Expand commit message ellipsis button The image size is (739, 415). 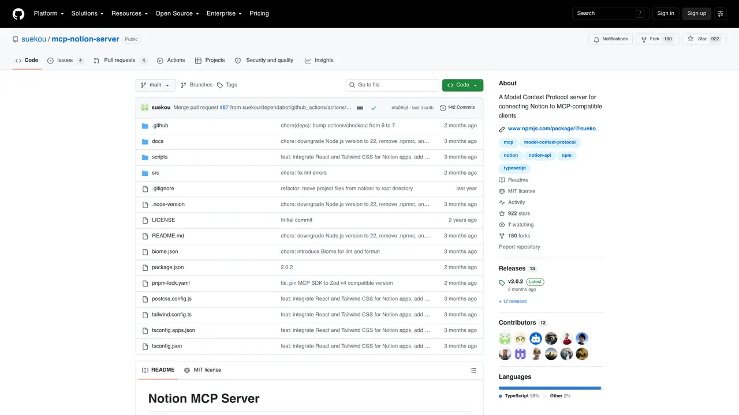pyautogui.click(x=360, y=108)
